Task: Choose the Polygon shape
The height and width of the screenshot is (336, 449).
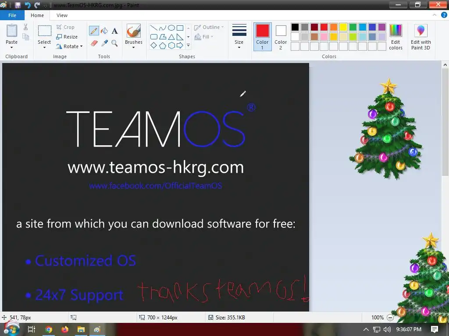Action: 162,37
